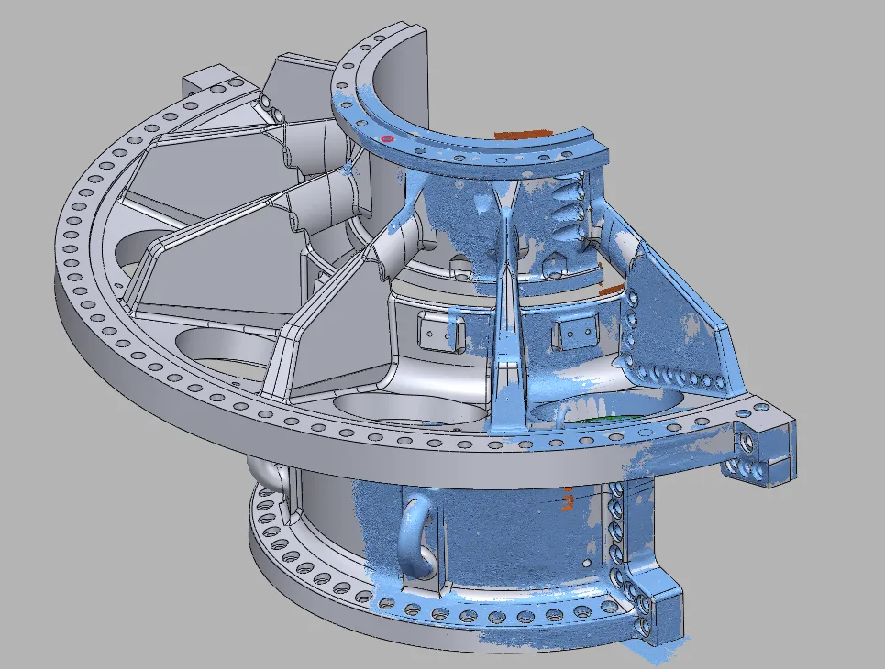
Task: Click the red circle marker on upper flange
Action: point(387,138)
